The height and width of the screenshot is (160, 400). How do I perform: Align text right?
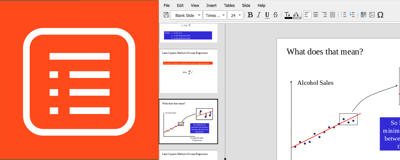coord(324,15)
